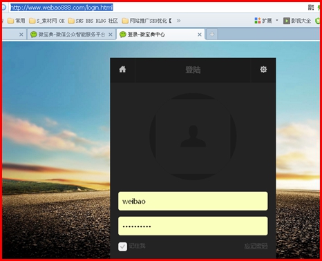Viewport: 322px width, 261px height.
Task: Open the 网站推广SEO优化 bookmark folder
Action: [146, 21]
